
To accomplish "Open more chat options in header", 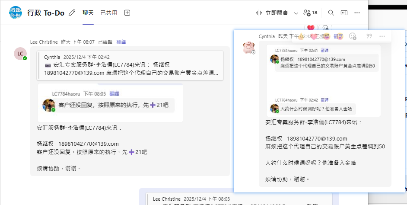I will [357, 13].
